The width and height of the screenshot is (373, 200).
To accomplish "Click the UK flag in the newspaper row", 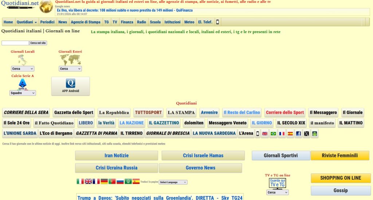I will (265, 134).
